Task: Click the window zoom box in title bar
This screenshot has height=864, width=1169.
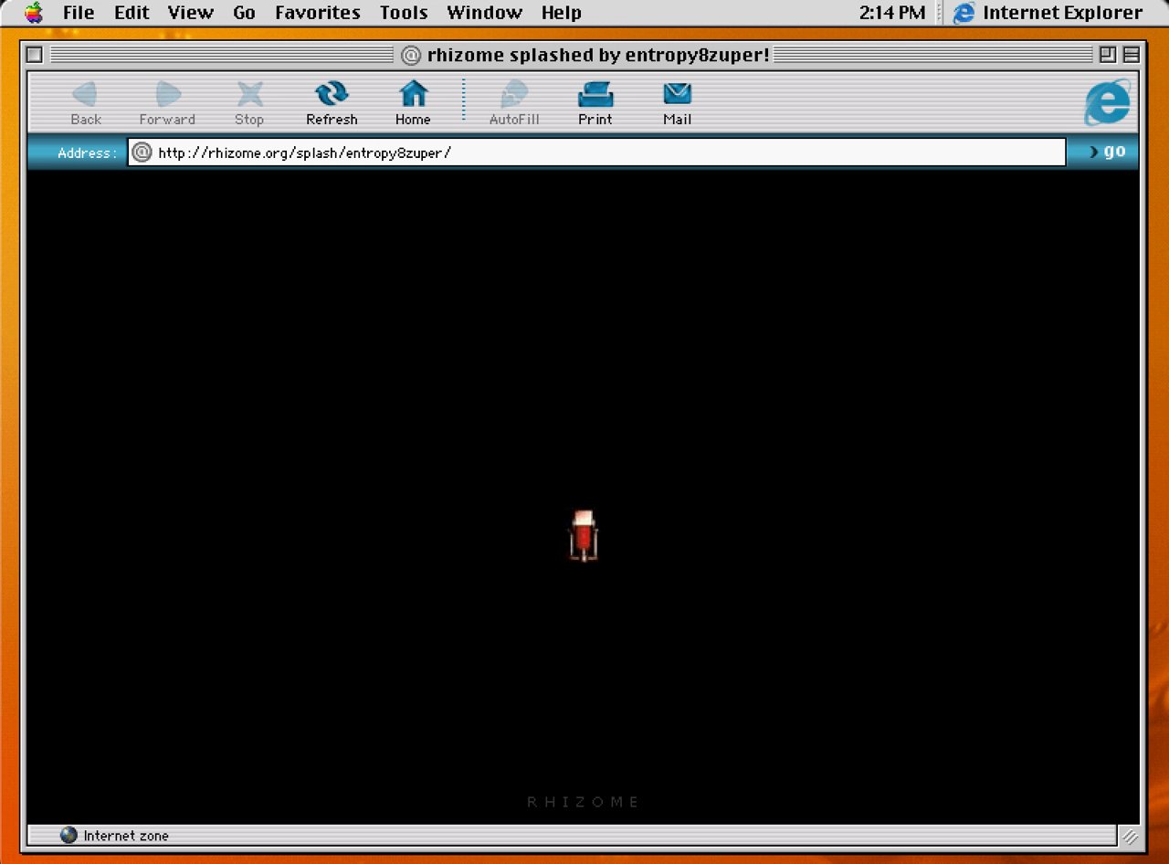Action: click(x=1108, y=55)
